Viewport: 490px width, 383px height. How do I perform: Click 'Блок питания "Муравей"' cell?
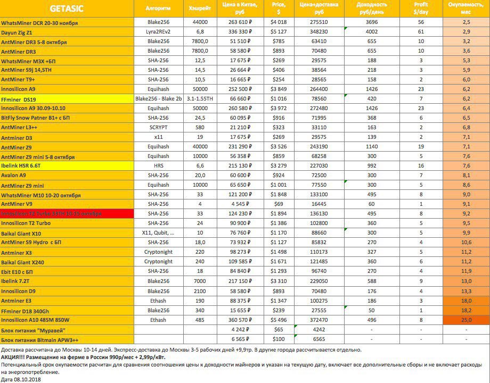coord(67,330)
